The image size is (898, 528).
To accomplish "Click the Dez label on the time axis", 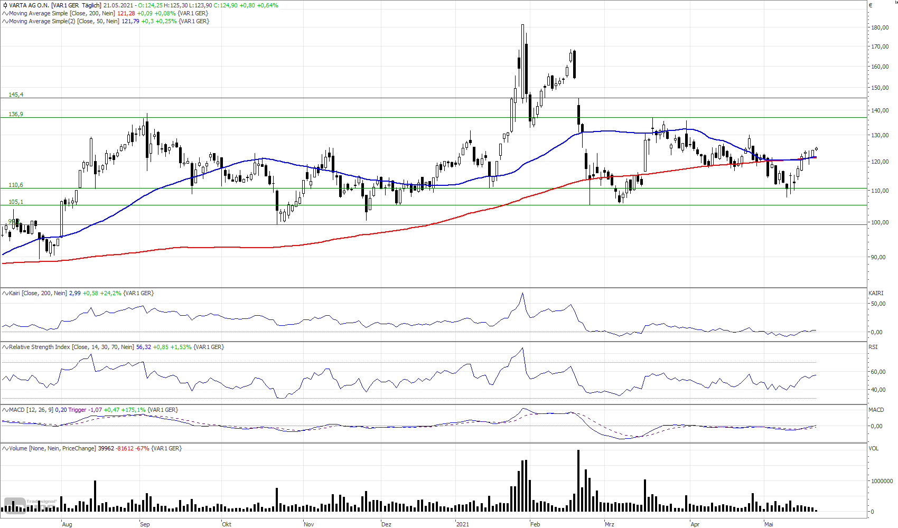I will coord(386,524).
